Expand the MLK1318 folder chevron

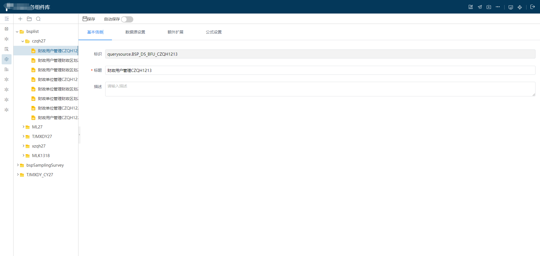click(x=23, y=156)
